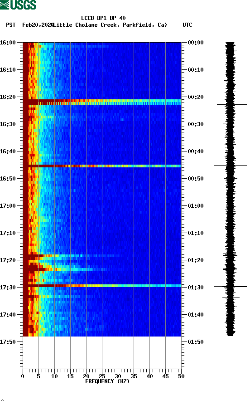Image resolution: width=250 pixels, height=405 pixels.
Task: Click the 50 Hz frequency tick label
Action: pos(181,376)
